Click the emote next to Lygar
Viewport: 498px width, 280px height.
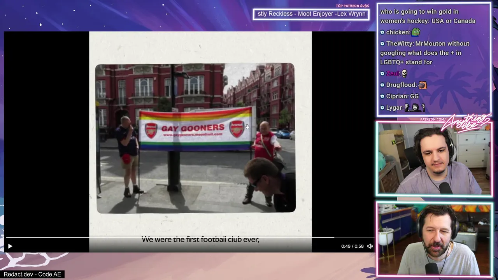[x=415, y=108]
